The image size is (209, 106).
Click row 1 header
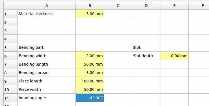tap(10, 14)
